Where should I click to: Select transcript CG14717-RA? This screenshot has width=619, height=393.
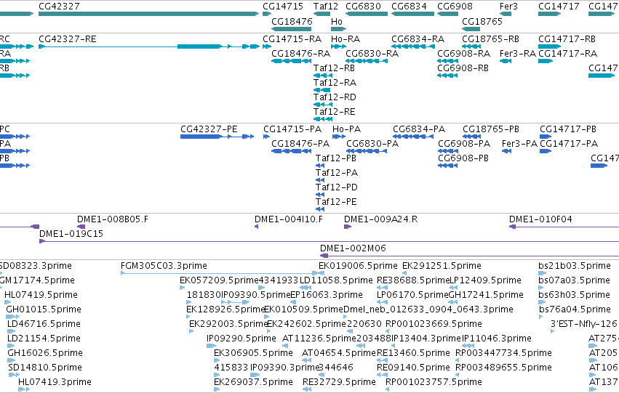point(546,61)
